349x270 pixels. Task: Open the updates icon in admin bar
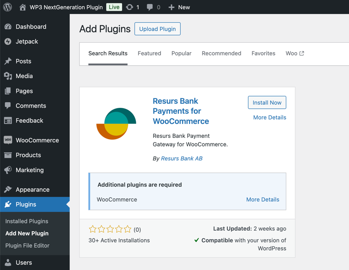pyautogui.click(x=129, y=7)
